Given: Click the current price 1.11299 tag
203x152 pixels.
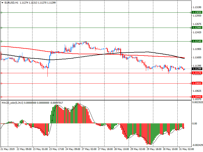Looking at the screenshot, I should tap(197, 69).
